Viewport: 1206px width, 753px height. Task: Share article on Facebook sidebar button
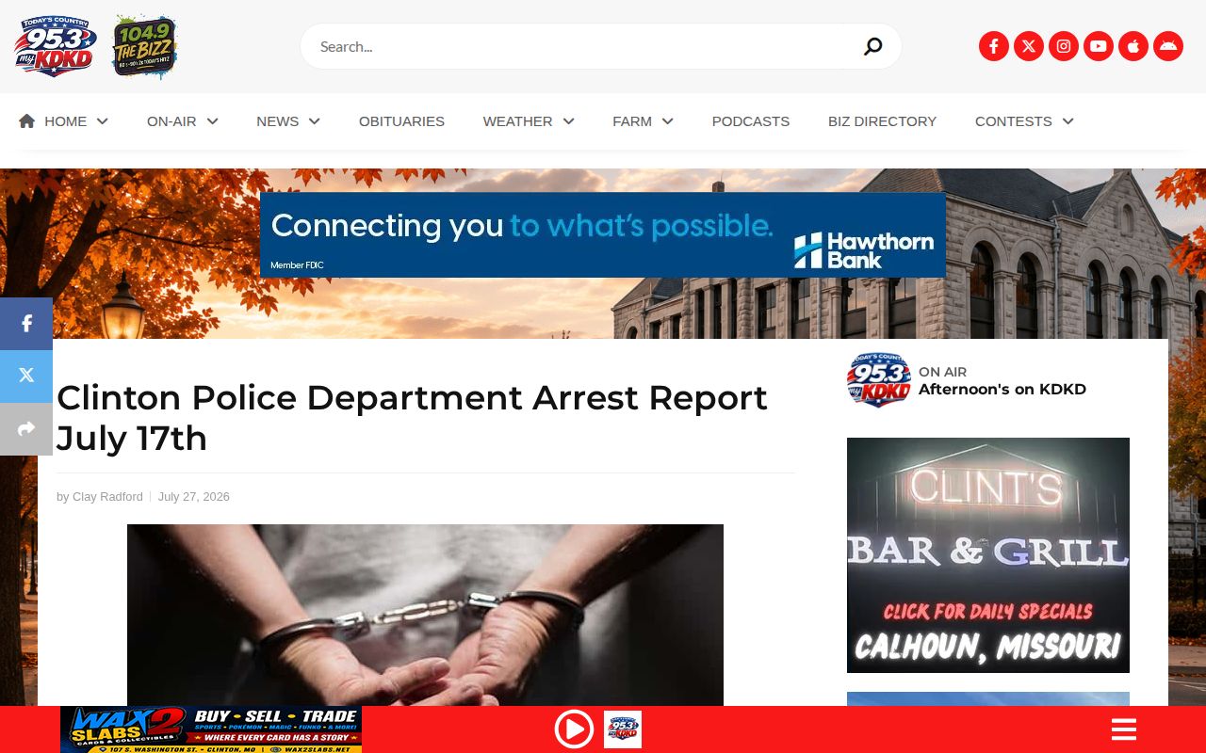26,324
